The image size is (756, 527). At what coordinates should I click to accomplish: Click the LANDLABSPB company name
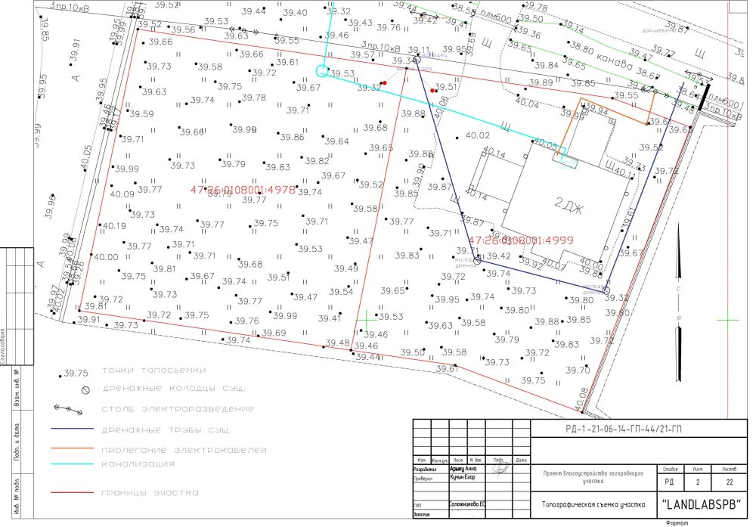tap(702, 504)
